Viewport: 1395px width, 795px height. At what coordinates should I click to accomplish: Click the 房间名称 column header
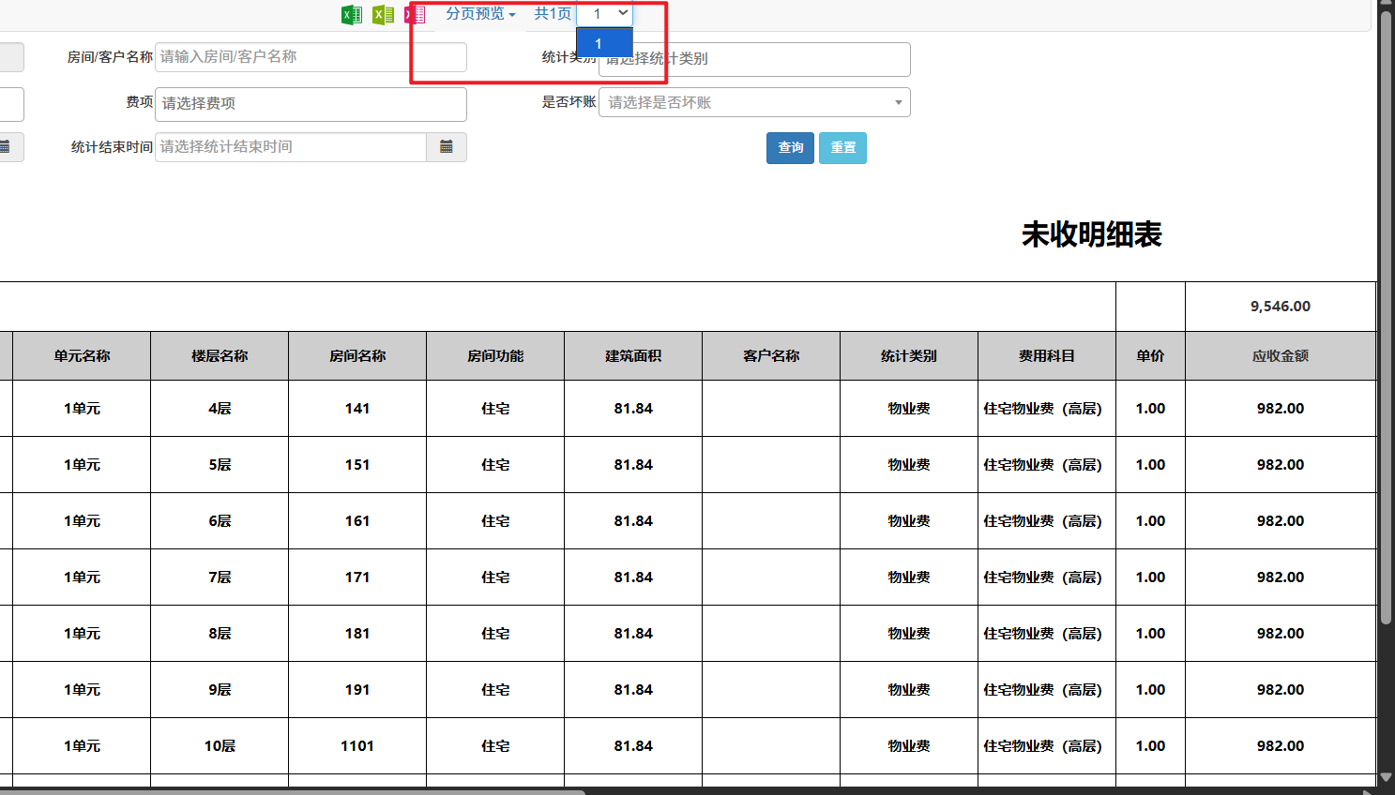tap(357, 356)
